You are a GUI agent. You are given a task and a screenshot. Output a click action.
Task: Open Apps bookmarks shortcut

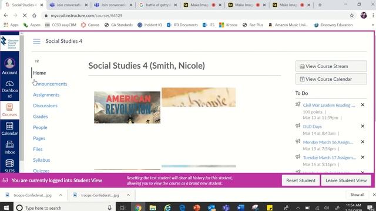tap(11, 25)
